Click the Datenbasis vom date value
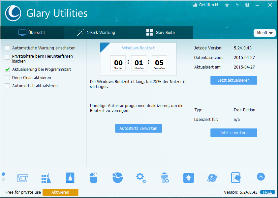Screen dimensions: 278x198 [x=244, y=58]
